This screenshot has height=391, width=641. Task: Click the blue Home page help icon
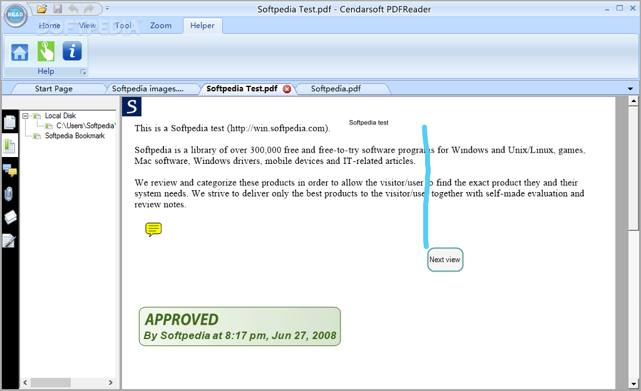[x=19, y=51]
